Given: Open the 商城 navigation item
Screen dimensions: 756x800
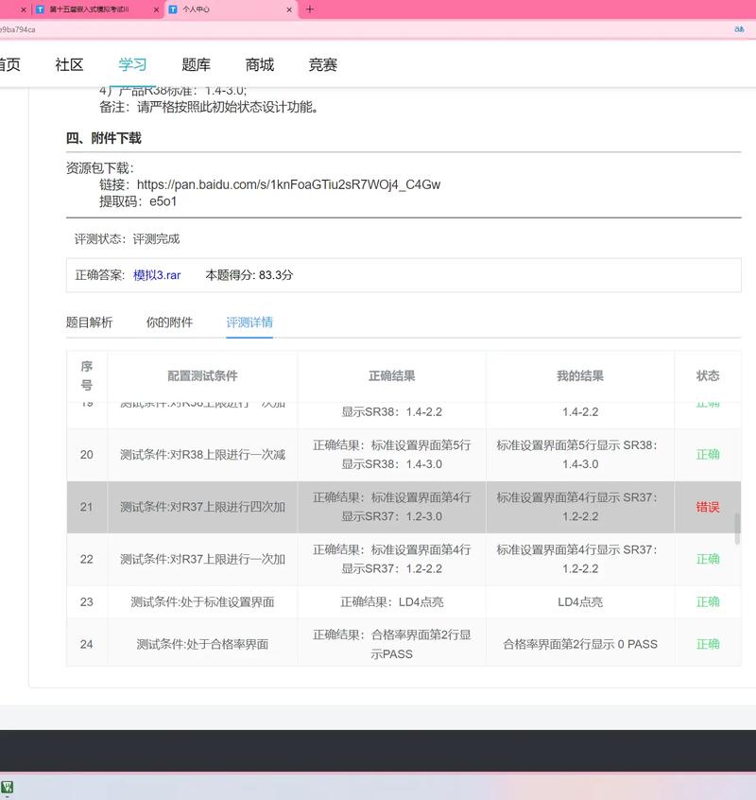Looking at the screenshot, I should point(260,65).
